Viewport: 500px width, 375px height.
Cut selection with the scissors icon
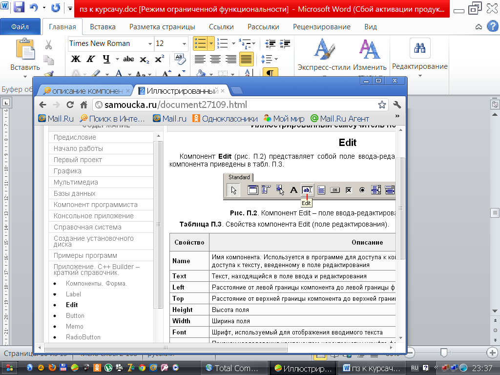48,44
